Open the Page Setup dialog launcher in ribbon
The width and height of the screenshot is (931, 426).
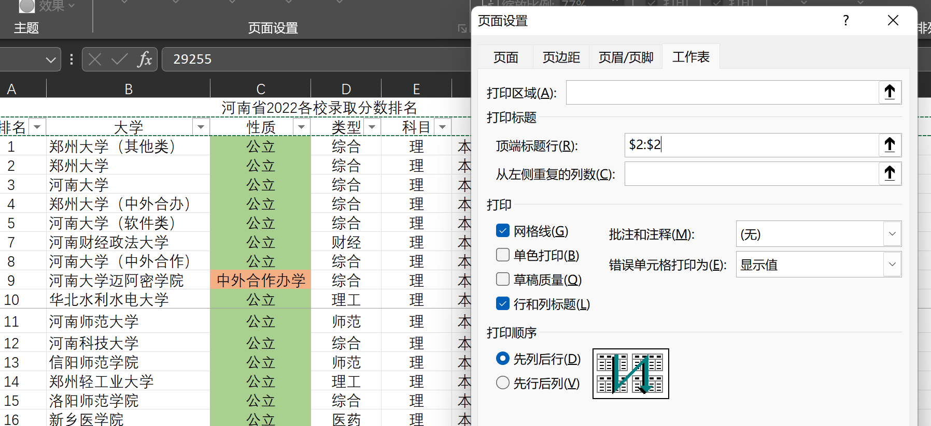click(462, 28)
